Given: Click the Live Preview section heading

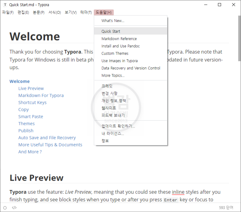Looking at the screenshot, I should (36, 178).
